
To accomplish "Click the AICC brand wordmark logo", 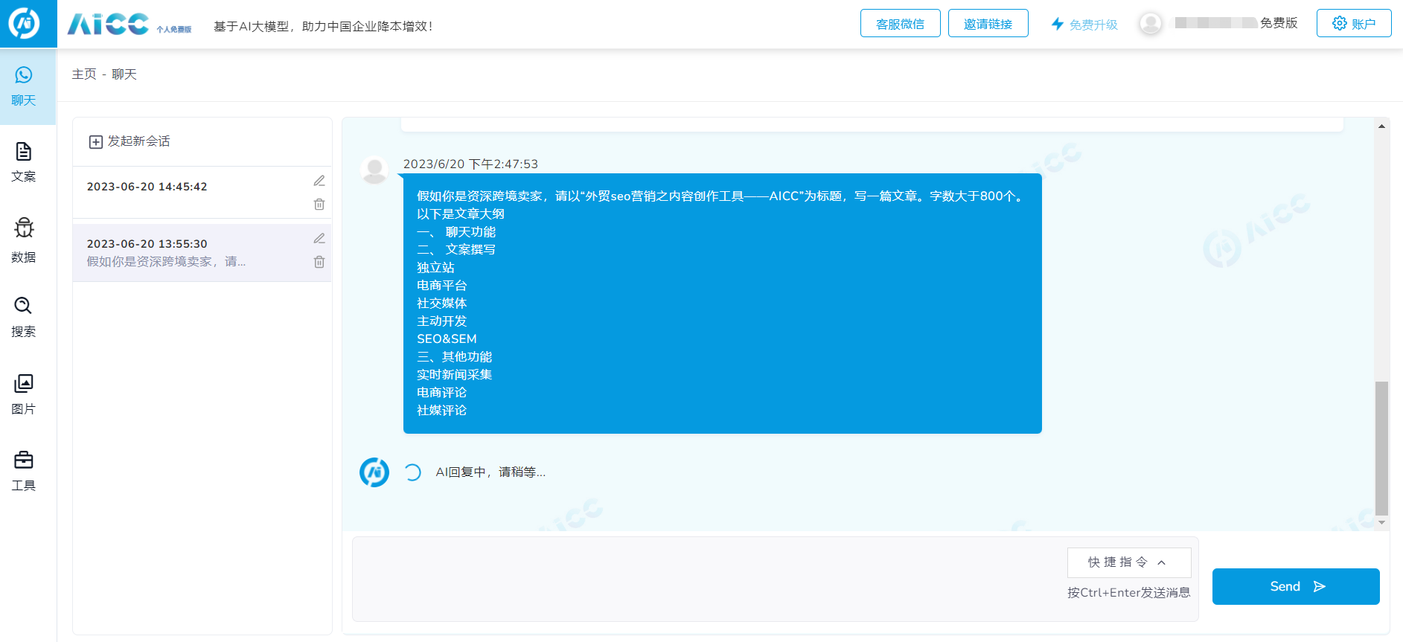I will click(109, 24).
